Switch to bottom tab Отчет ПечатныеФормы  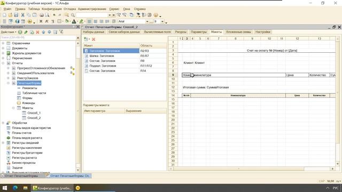click(23, 175)
